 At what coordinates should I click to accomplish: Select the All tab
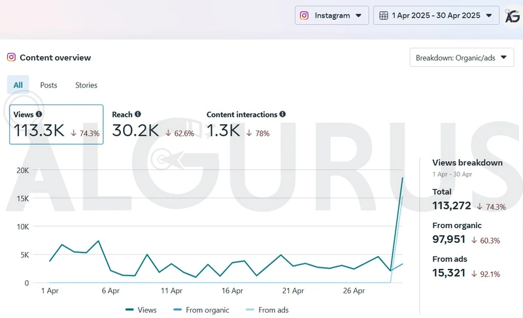point(18,85)
